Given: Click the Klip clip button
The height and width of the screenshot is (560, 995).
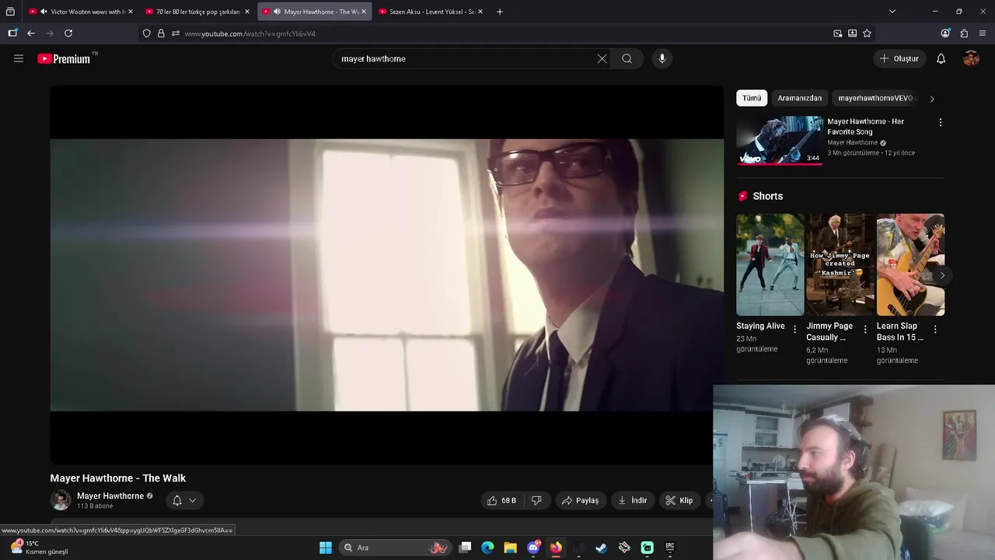Looking at the screenshot, I should coord(679,501).
